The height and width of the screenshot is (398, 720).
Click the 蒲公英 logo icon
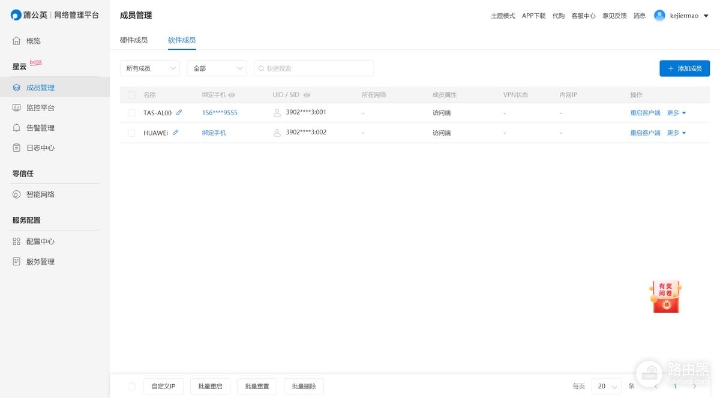click(x=16, y=15)
